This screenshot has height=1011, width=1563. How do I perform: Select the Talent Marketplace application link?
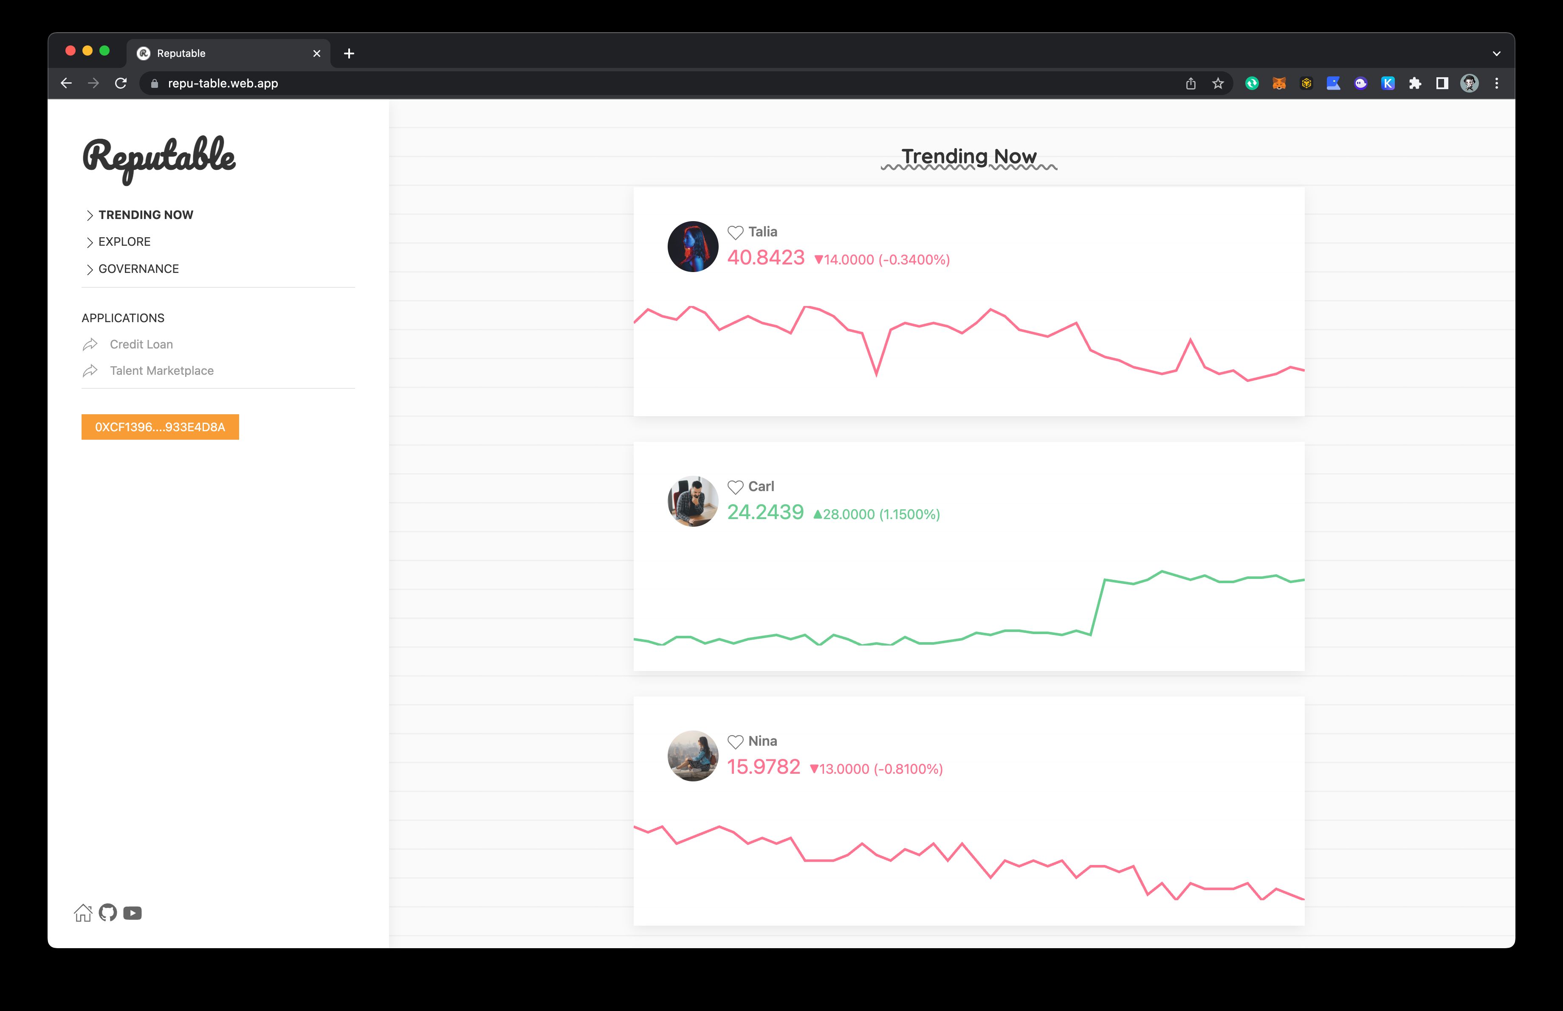(x=161, y=370)
